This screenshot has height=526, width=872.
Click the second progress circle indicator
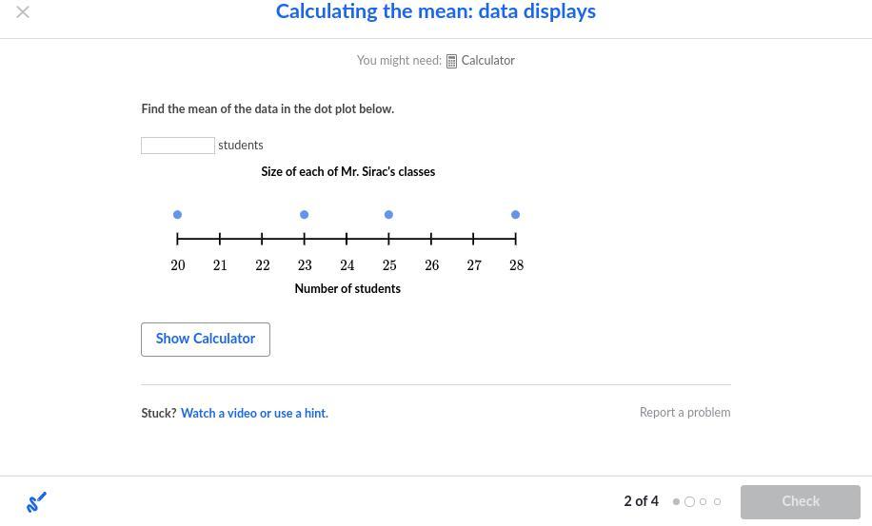click(x=690, y=502)
